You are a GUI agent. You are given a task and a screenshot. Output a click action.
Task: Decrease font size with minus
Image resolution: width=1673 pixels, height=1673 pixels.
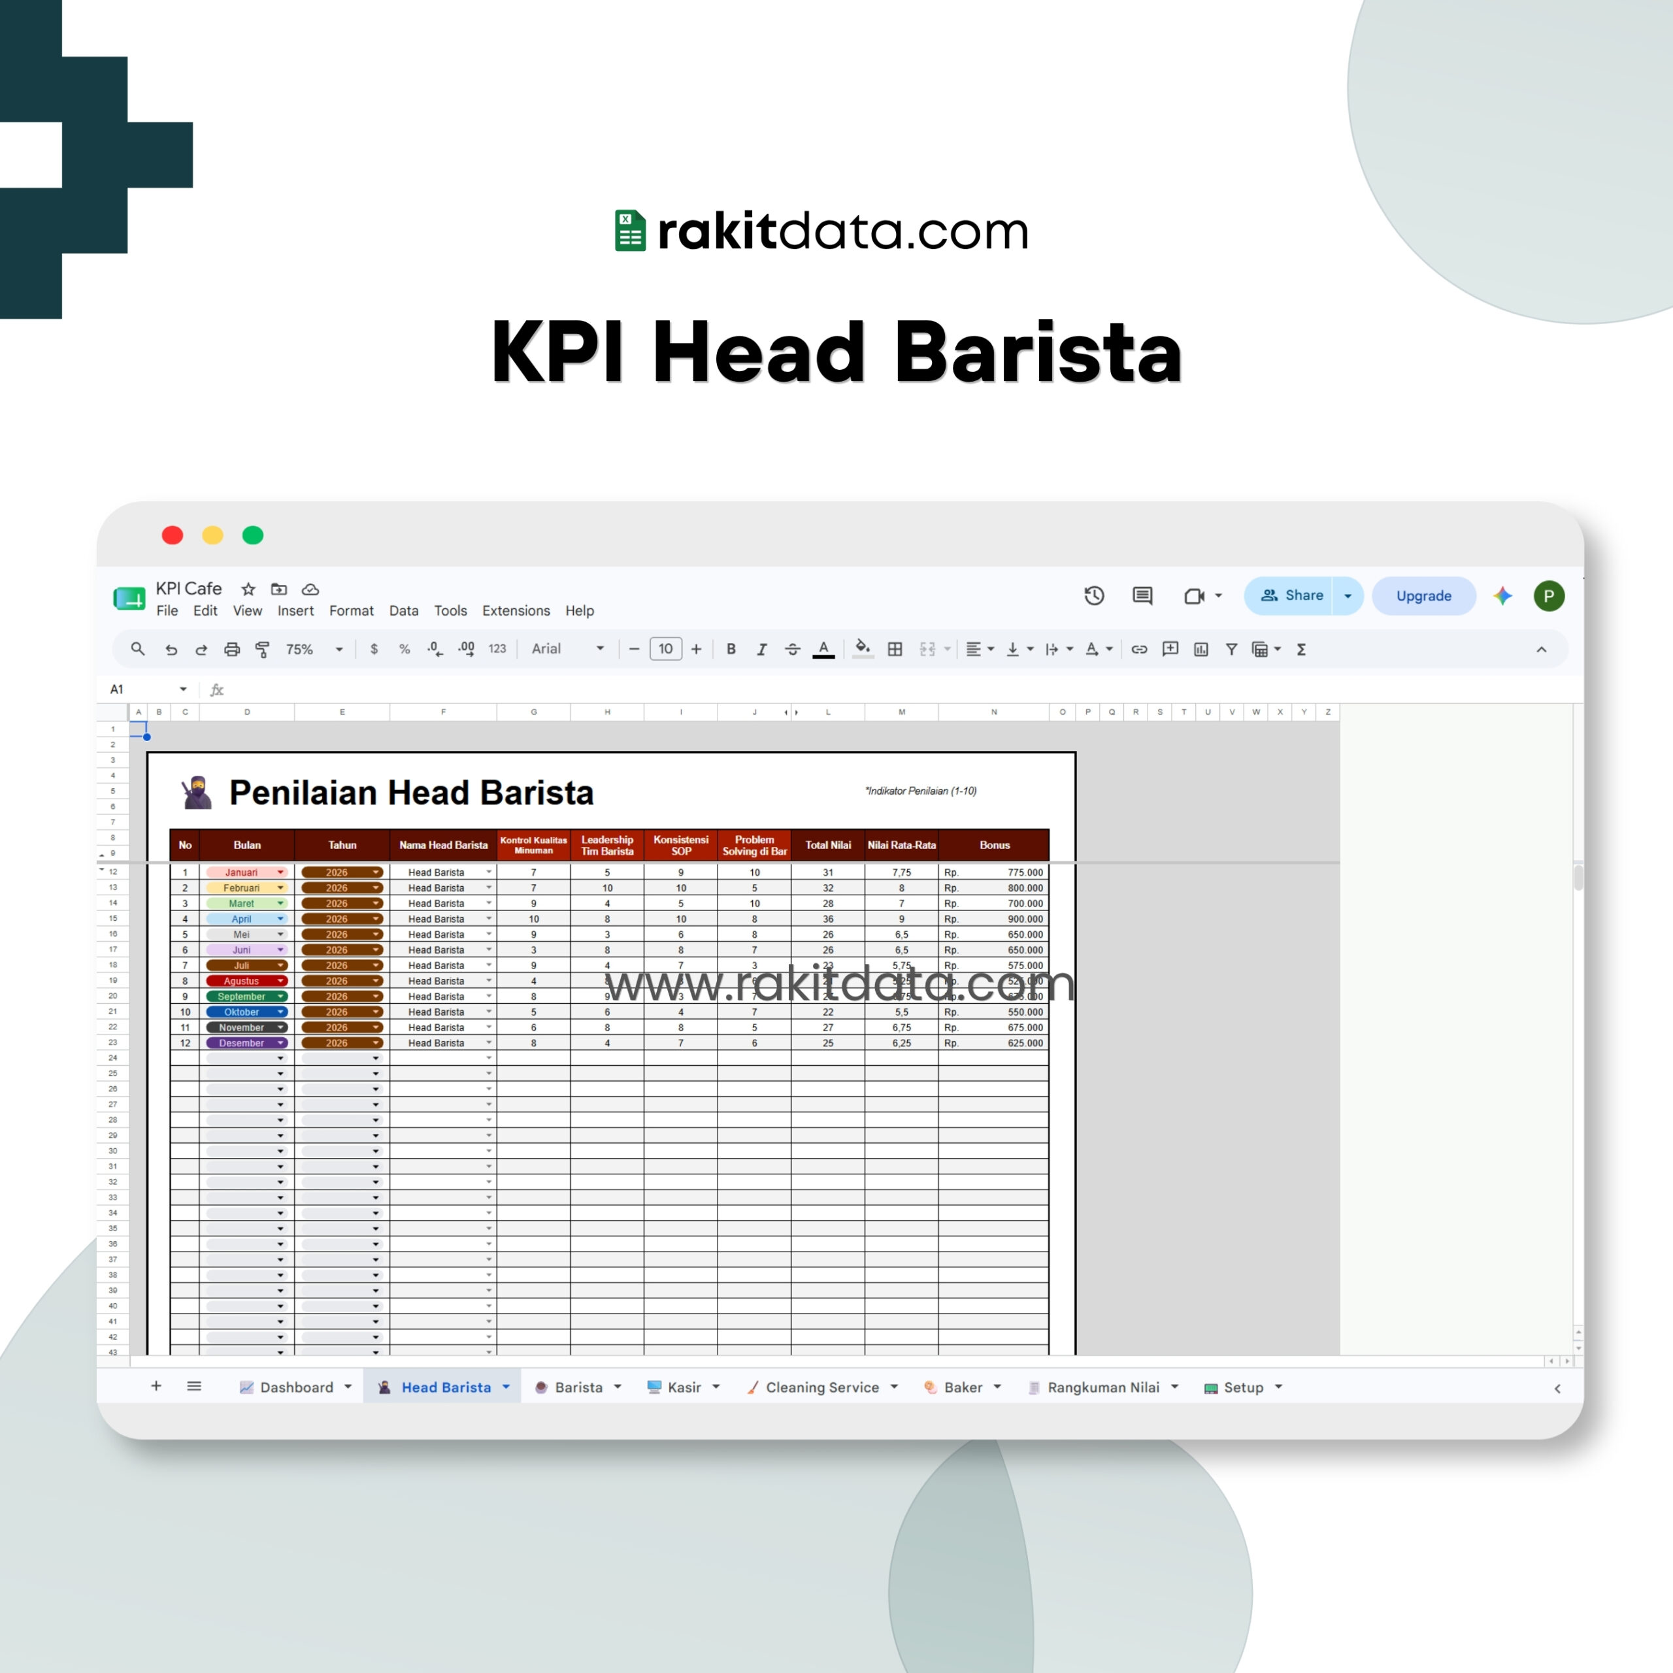[x=634, y=650]
